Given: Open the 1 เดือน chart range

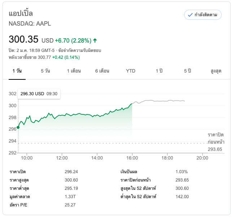Looking at the screenshot, I should pyautogui.click(x=74, y=71).
